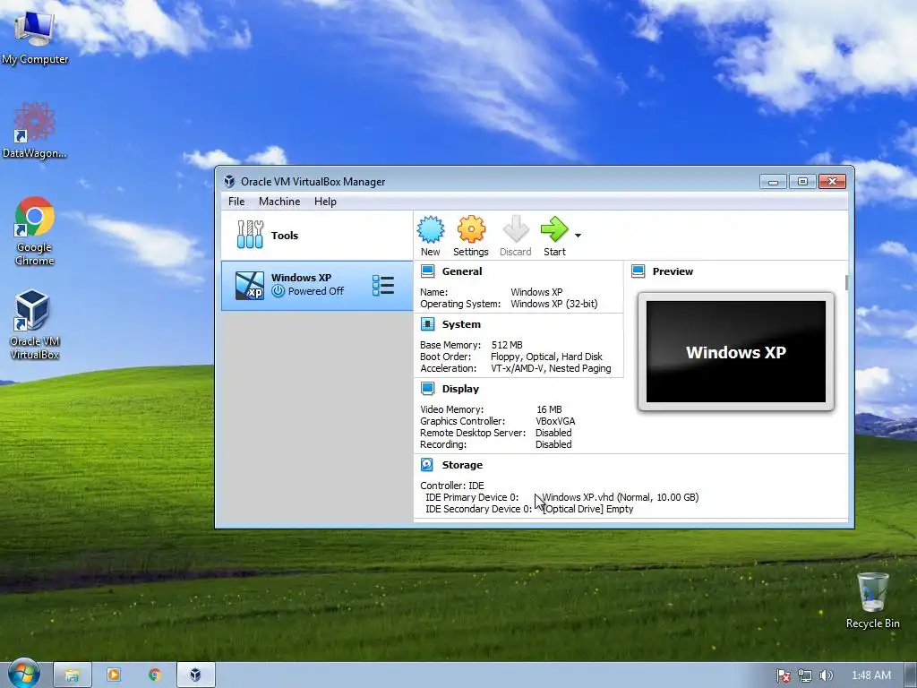The image size is (917, 688).
Task: Click the volume speaker tray icon
Action: click(x=826, y=675)
